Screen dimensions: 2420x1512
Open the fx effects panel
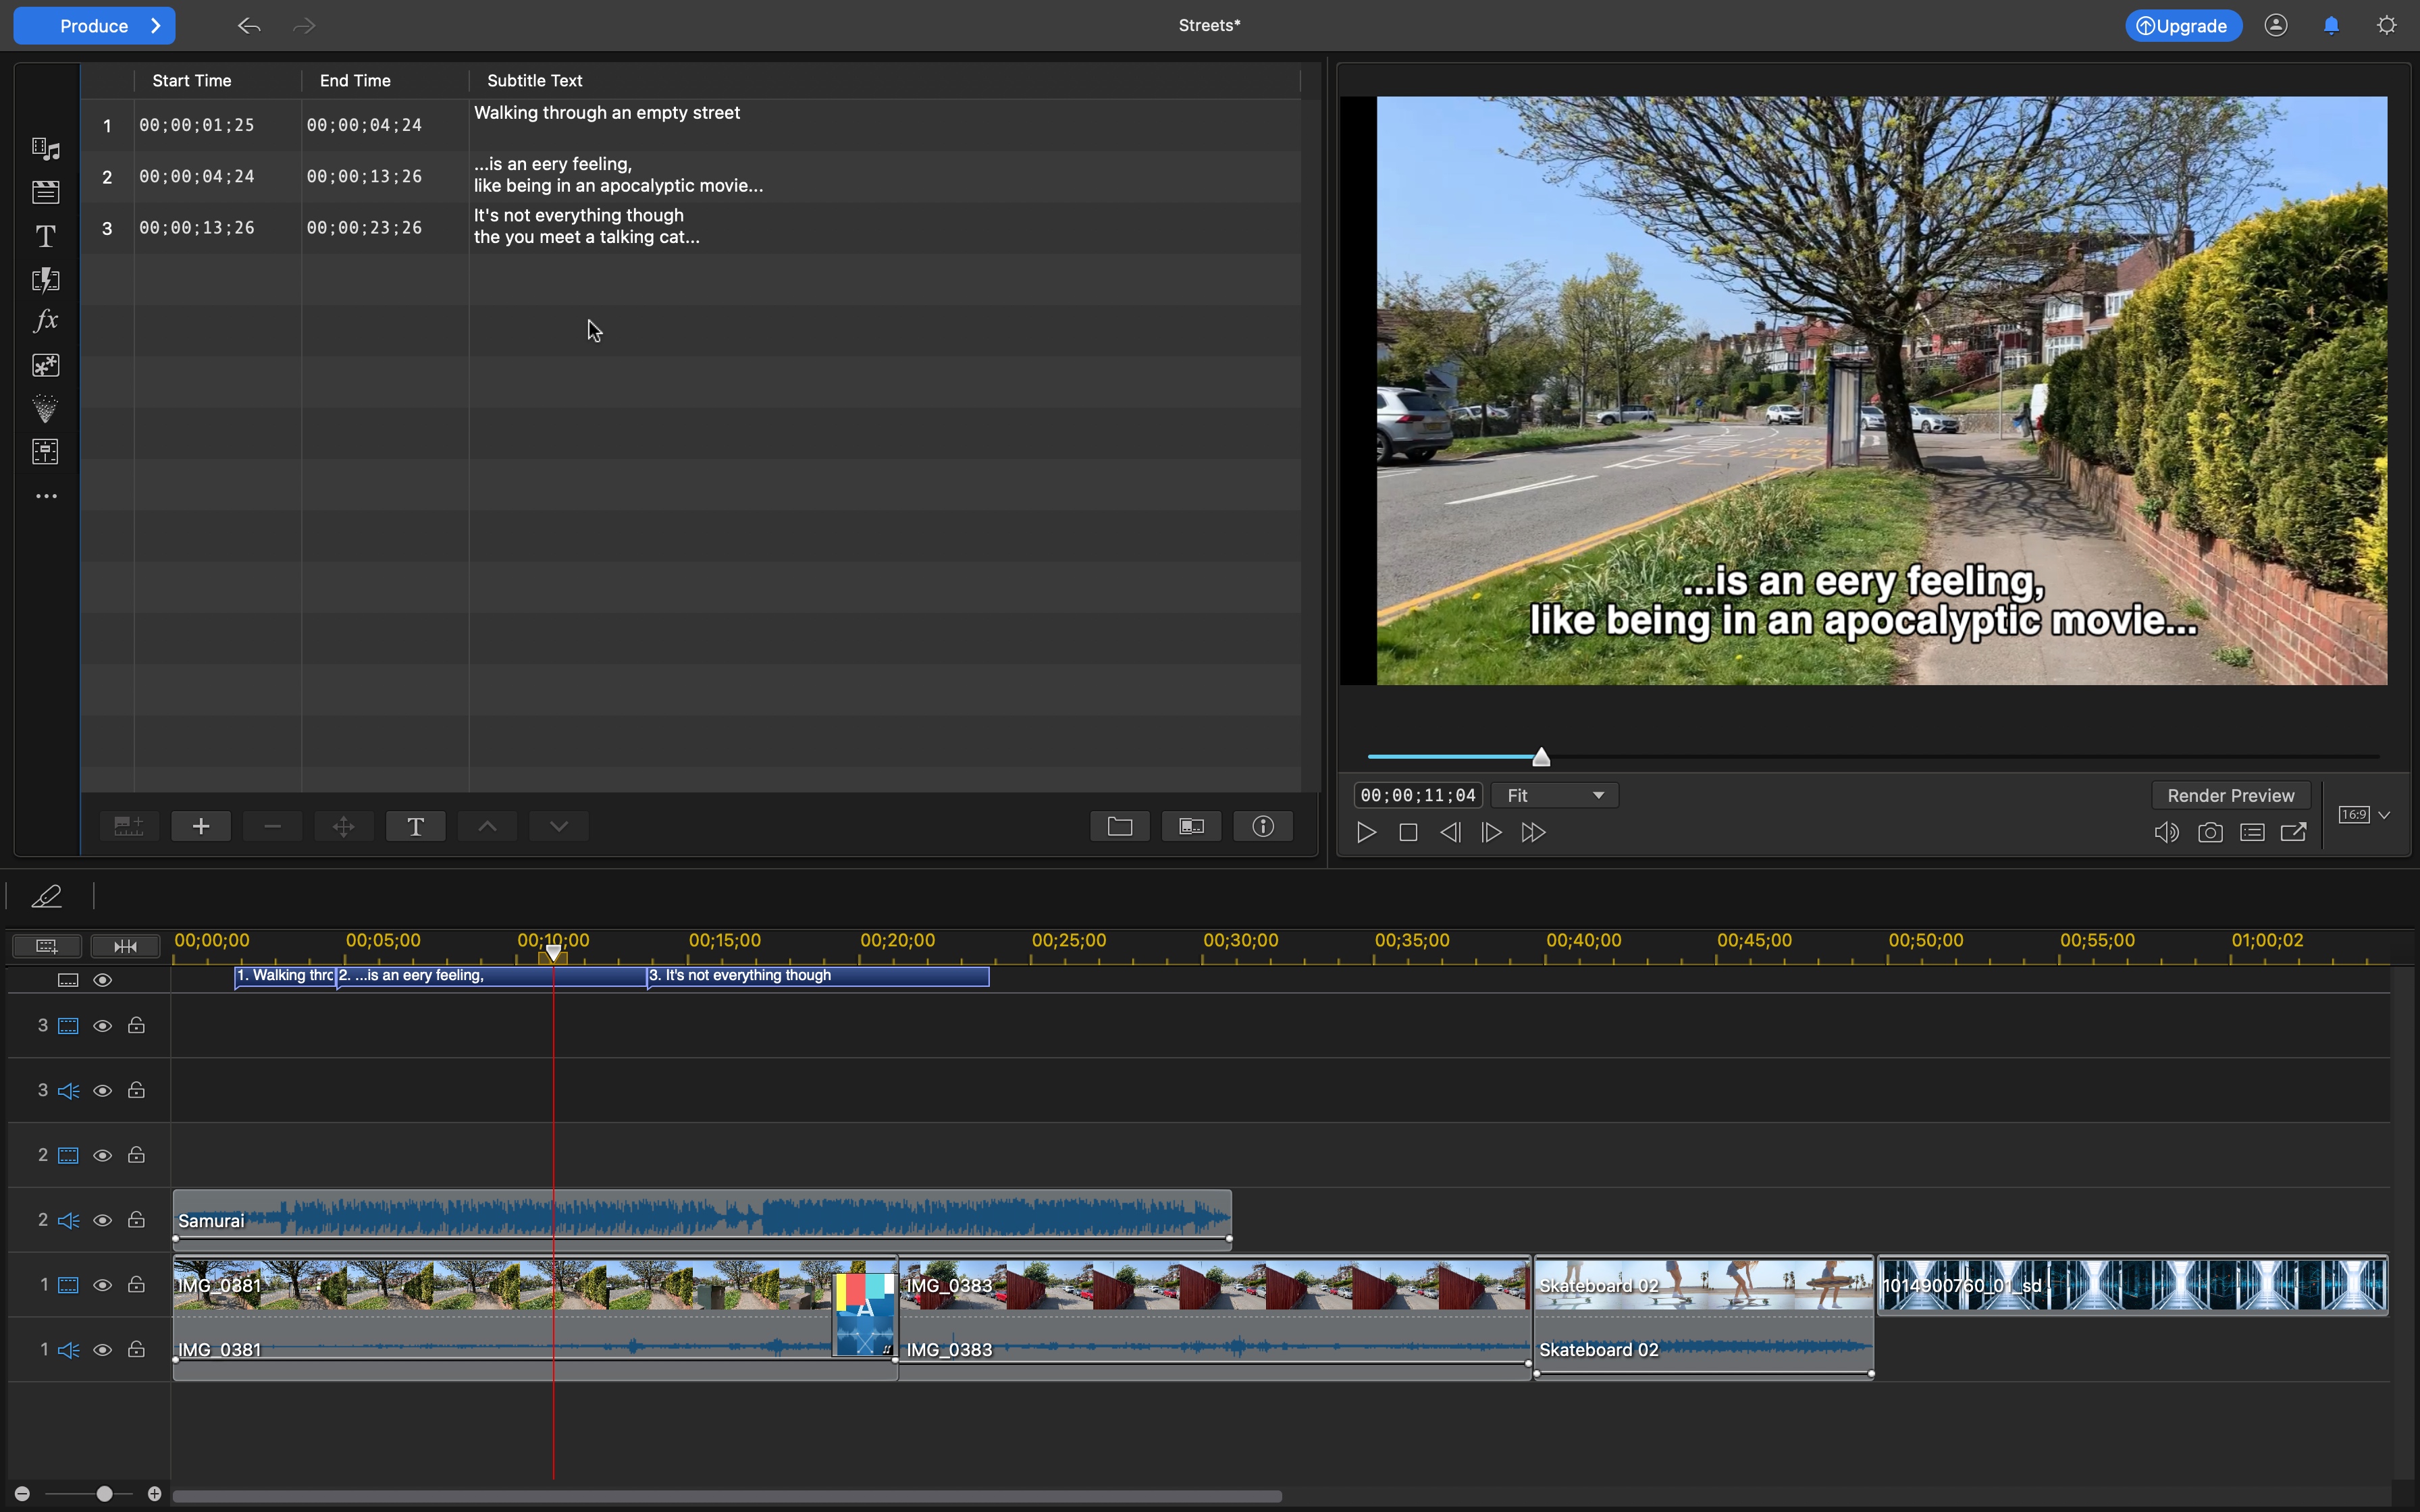tap(45, 320)
